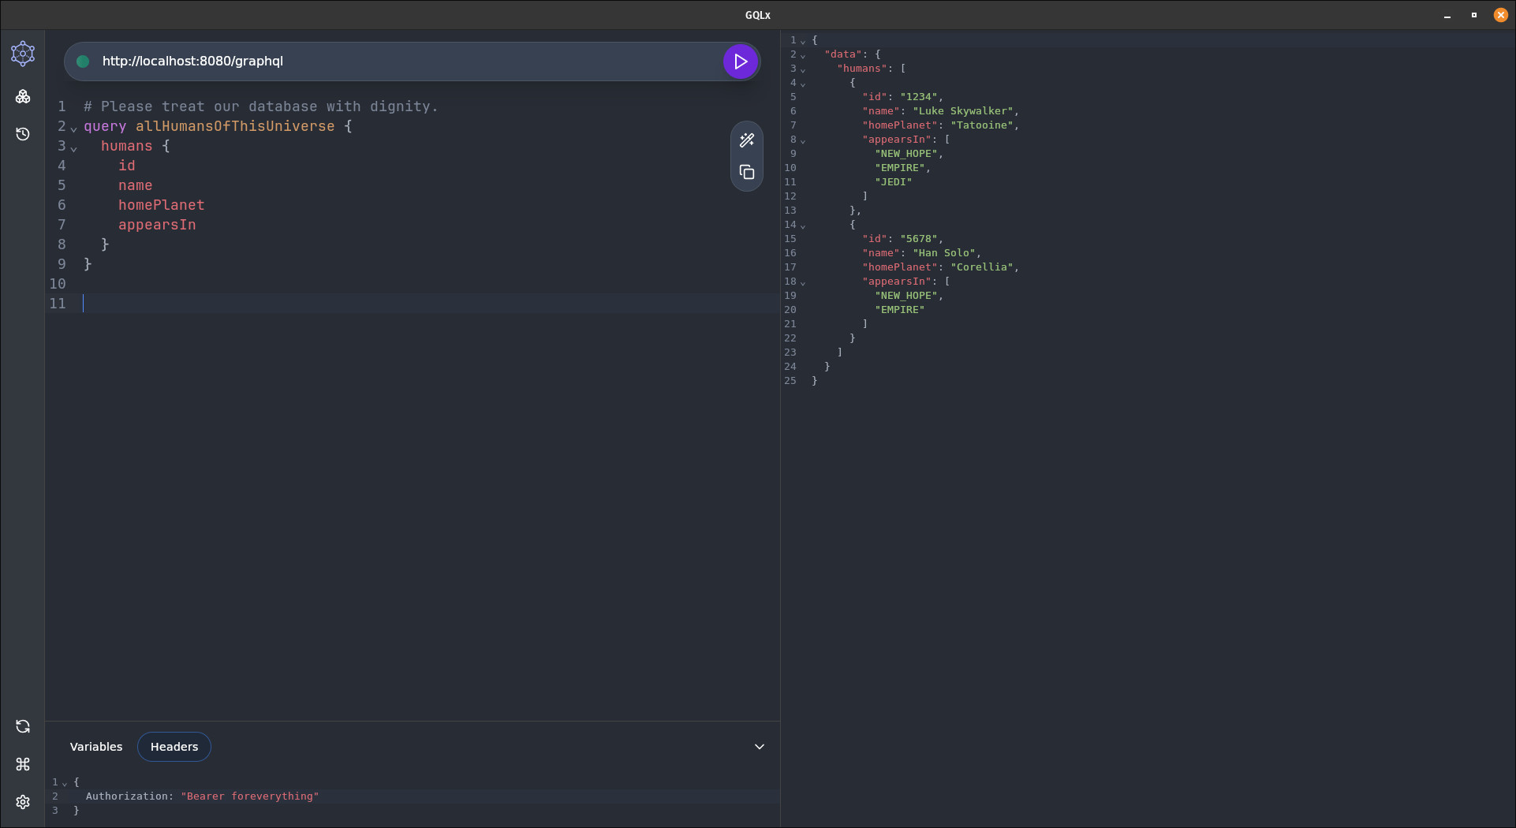Open keyboard shortcuts command icon
The image size is (1516, 828).
point(23,764)
